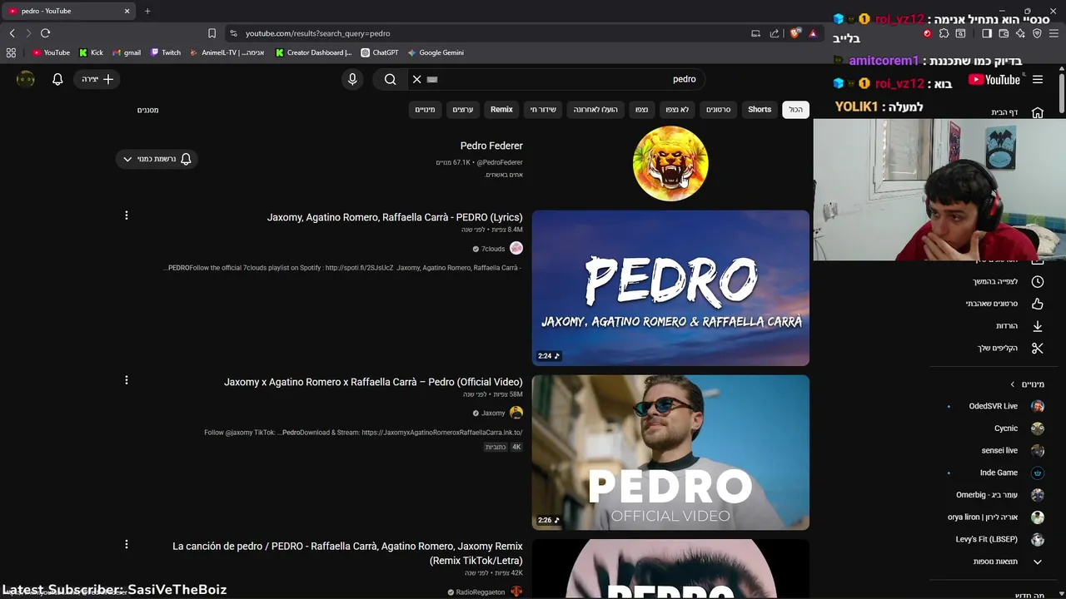Open the YouTube hamburger guide menu

click(1038, 80)
